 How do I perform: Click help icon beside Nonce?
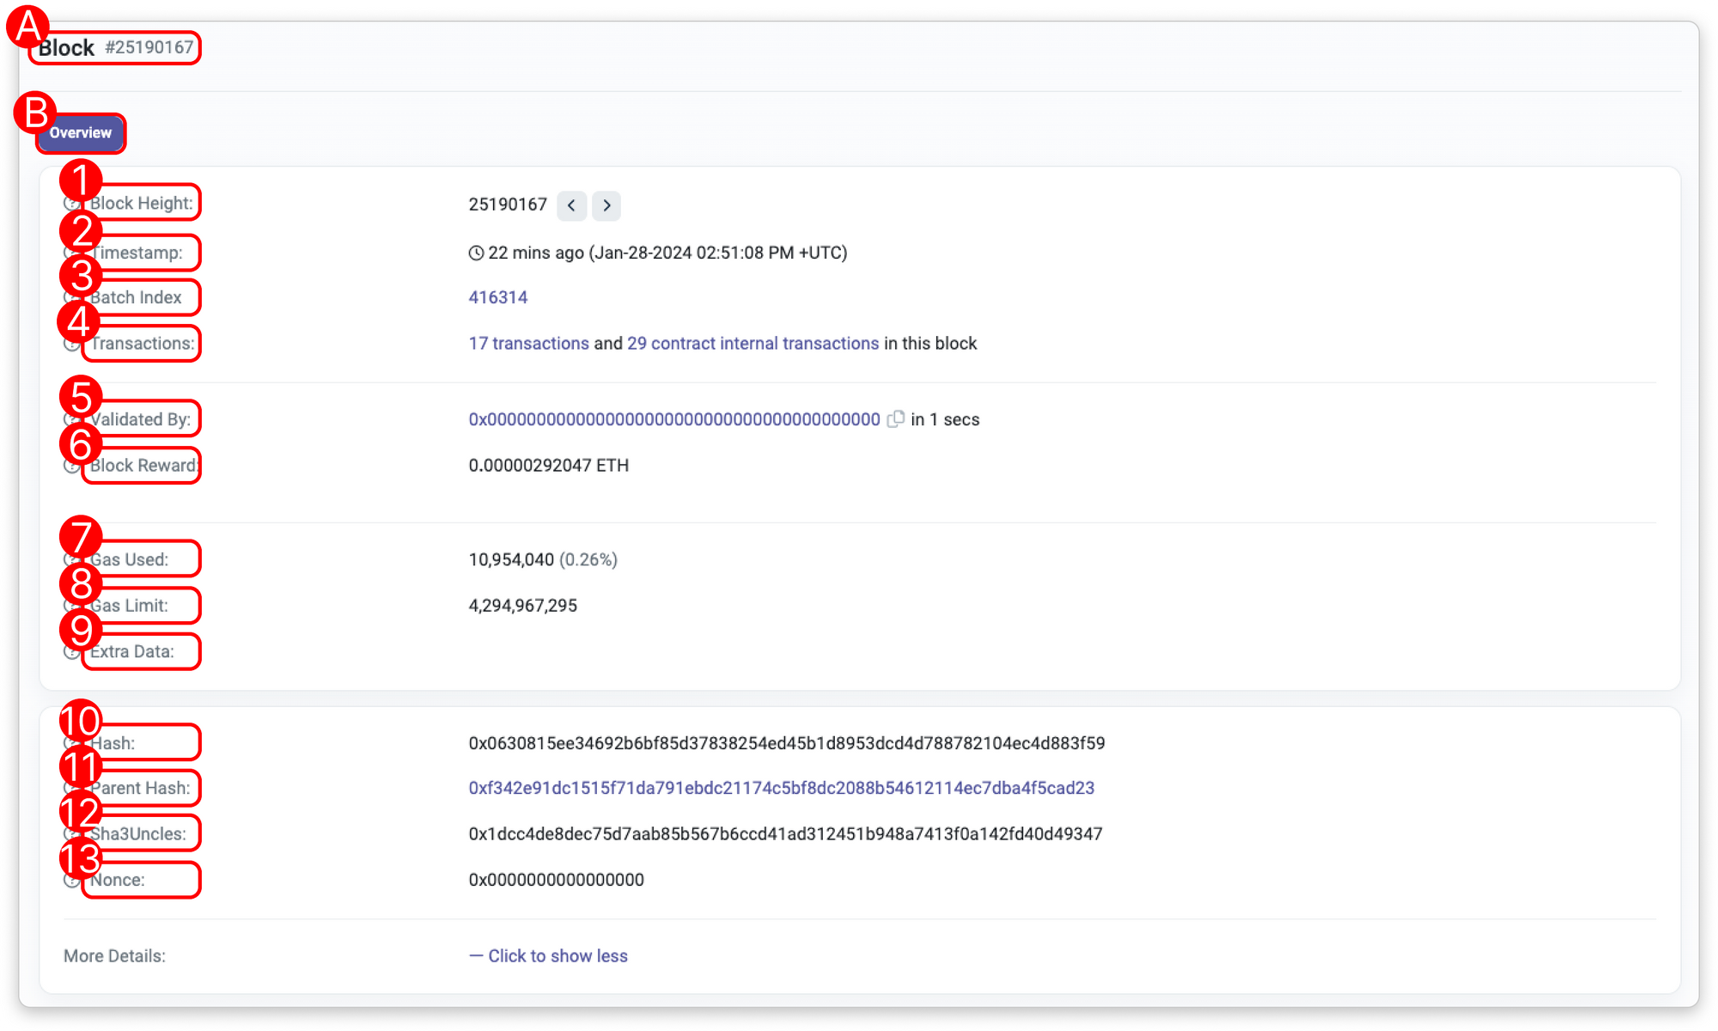(71, 880)
